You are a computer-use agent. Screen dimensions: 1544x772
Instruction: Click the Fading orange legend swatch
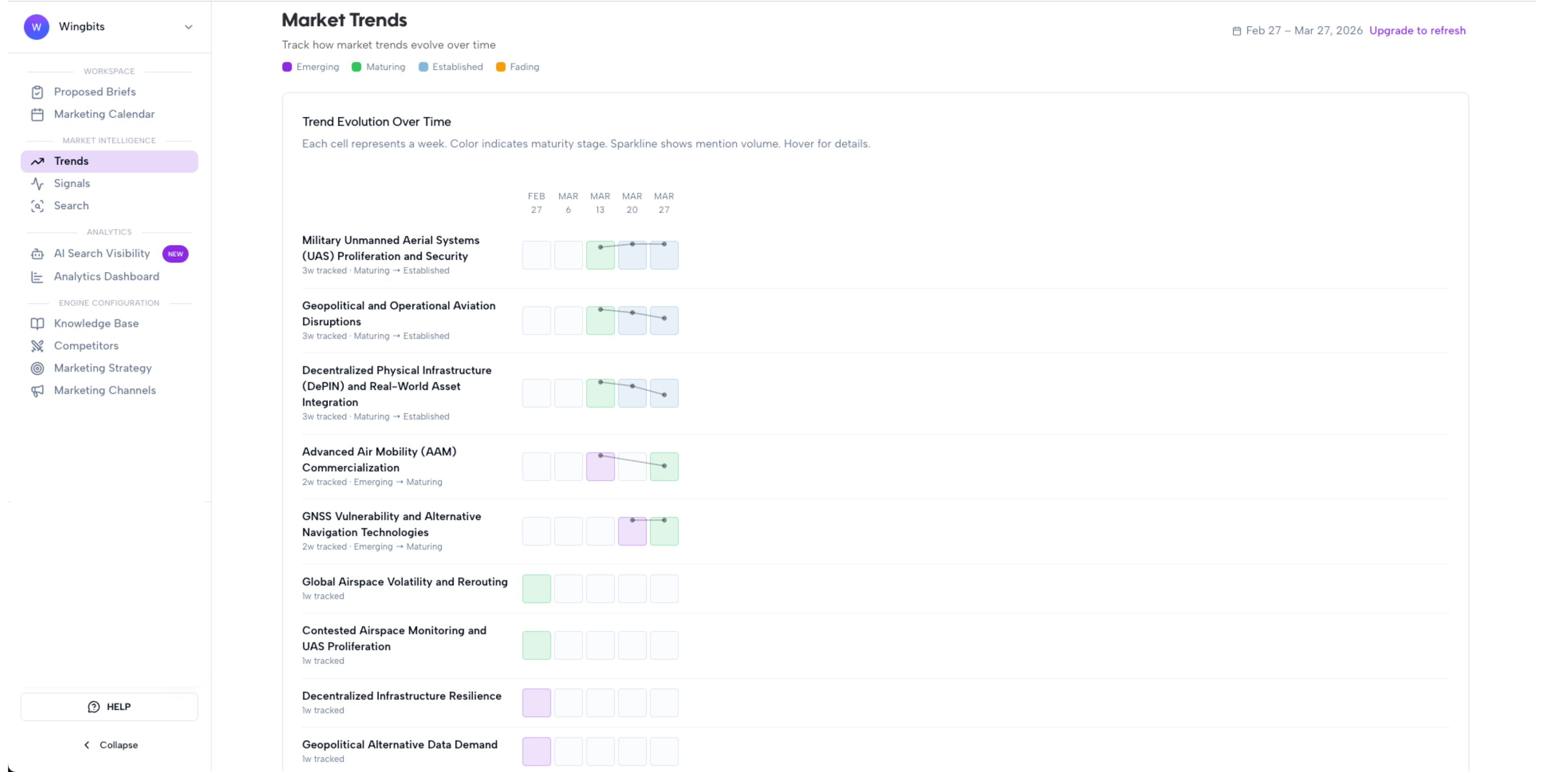click(500, 67)
